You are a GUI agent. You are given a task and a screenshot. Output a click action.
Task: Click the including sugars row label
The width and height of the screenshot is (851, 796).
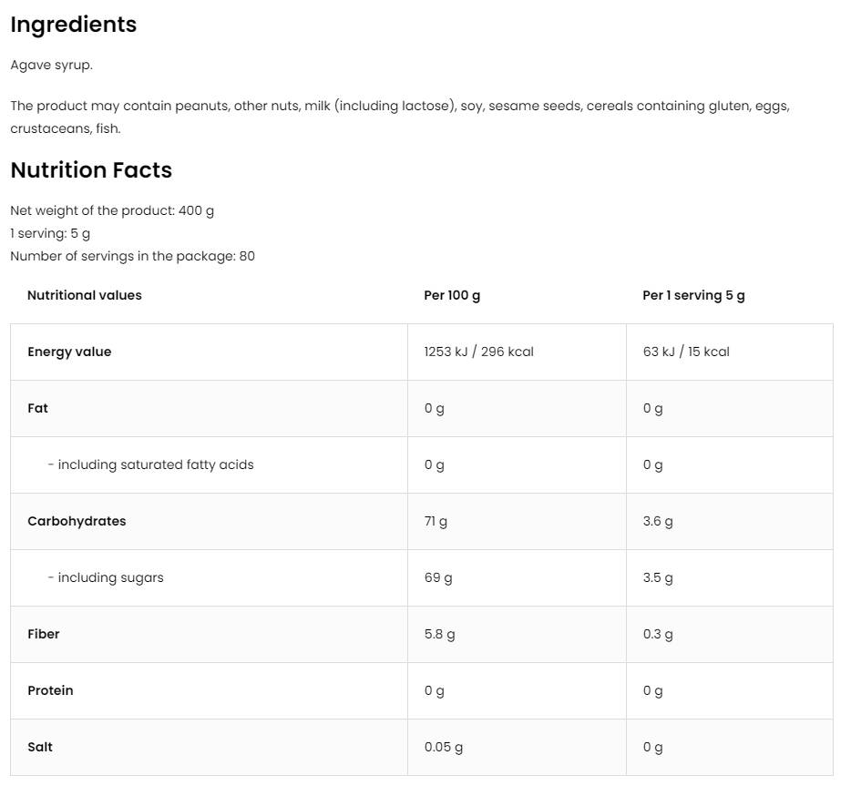(106, 577)
